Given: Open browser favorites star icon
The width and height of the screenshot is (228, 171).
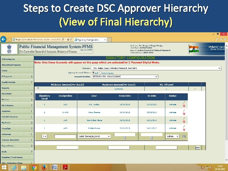Looking at the screenshot, I should click(221, 39).
